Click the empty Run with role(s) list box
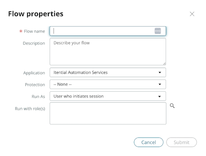Image resolution: width=206 pixels, height=156 pixels. coord(108,113)
